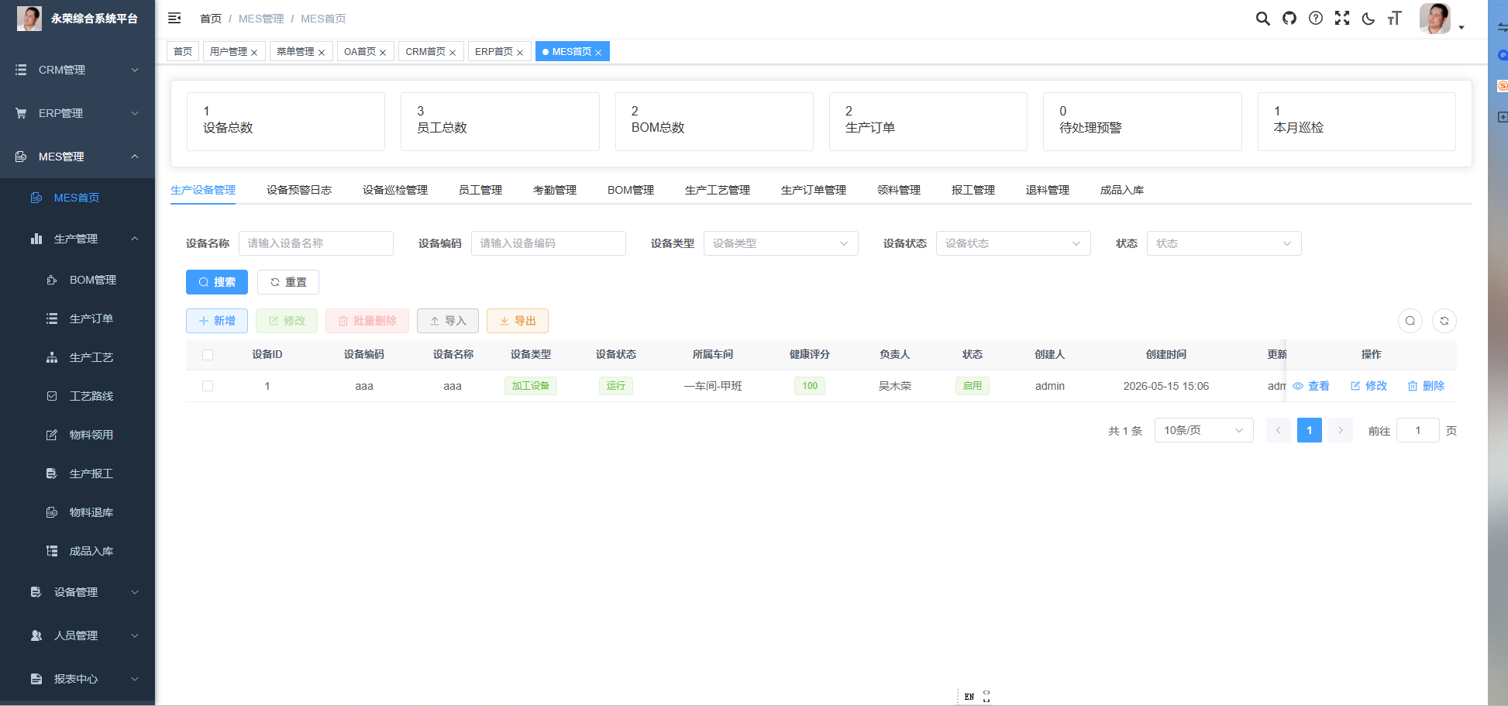The image size is (1508, 706).
Task: Expand the 报表中心 sidebar menu
Action: pos(77,679)
